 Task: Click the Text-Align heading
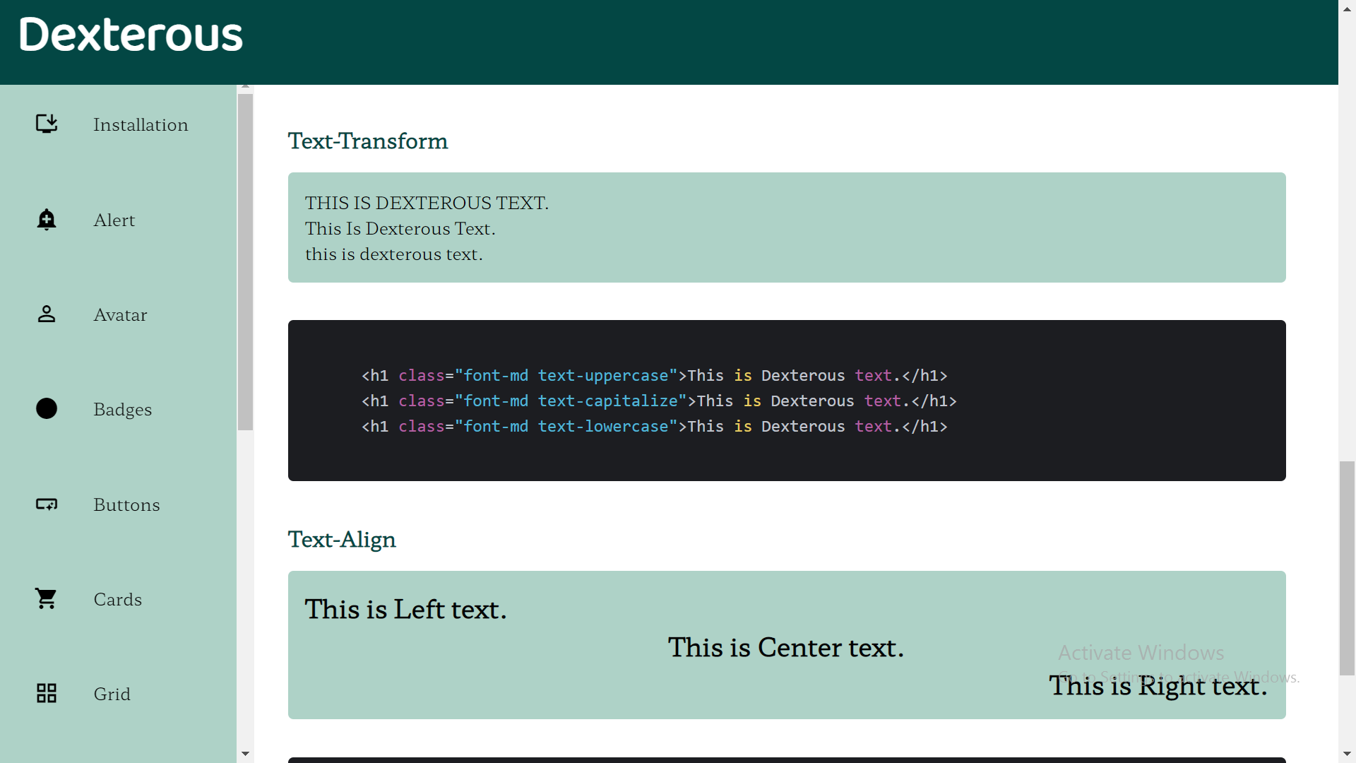[x=342, y=540]
